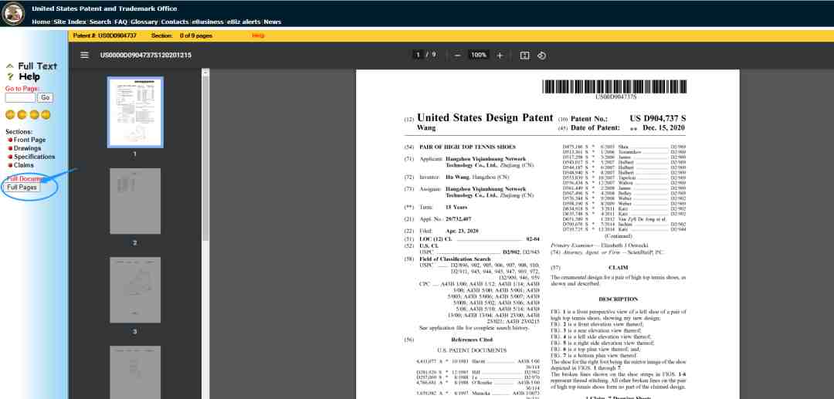Viewport: 834px width, 399px height.
Task: Click the References Cited heading
Action: (472, 340)
